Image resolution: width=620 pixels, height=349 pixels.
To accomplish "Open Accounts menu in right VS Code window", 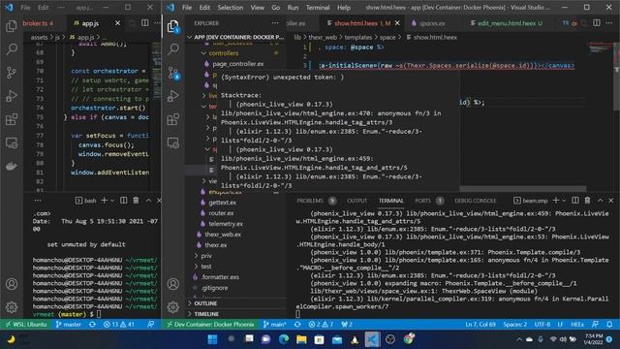I will click(173, 284).
